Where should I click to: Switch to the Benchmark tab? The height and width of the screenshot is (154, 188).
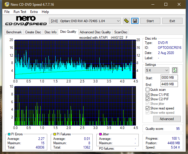pyautogui.click(x=14, y=32)
